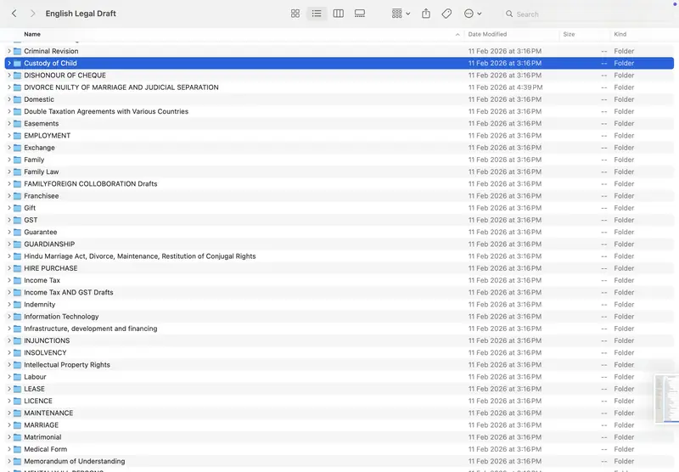Select the GUARDIANSHIP folder icon
Viewport: 679px width, 472px height.
[x=17, y=244]
